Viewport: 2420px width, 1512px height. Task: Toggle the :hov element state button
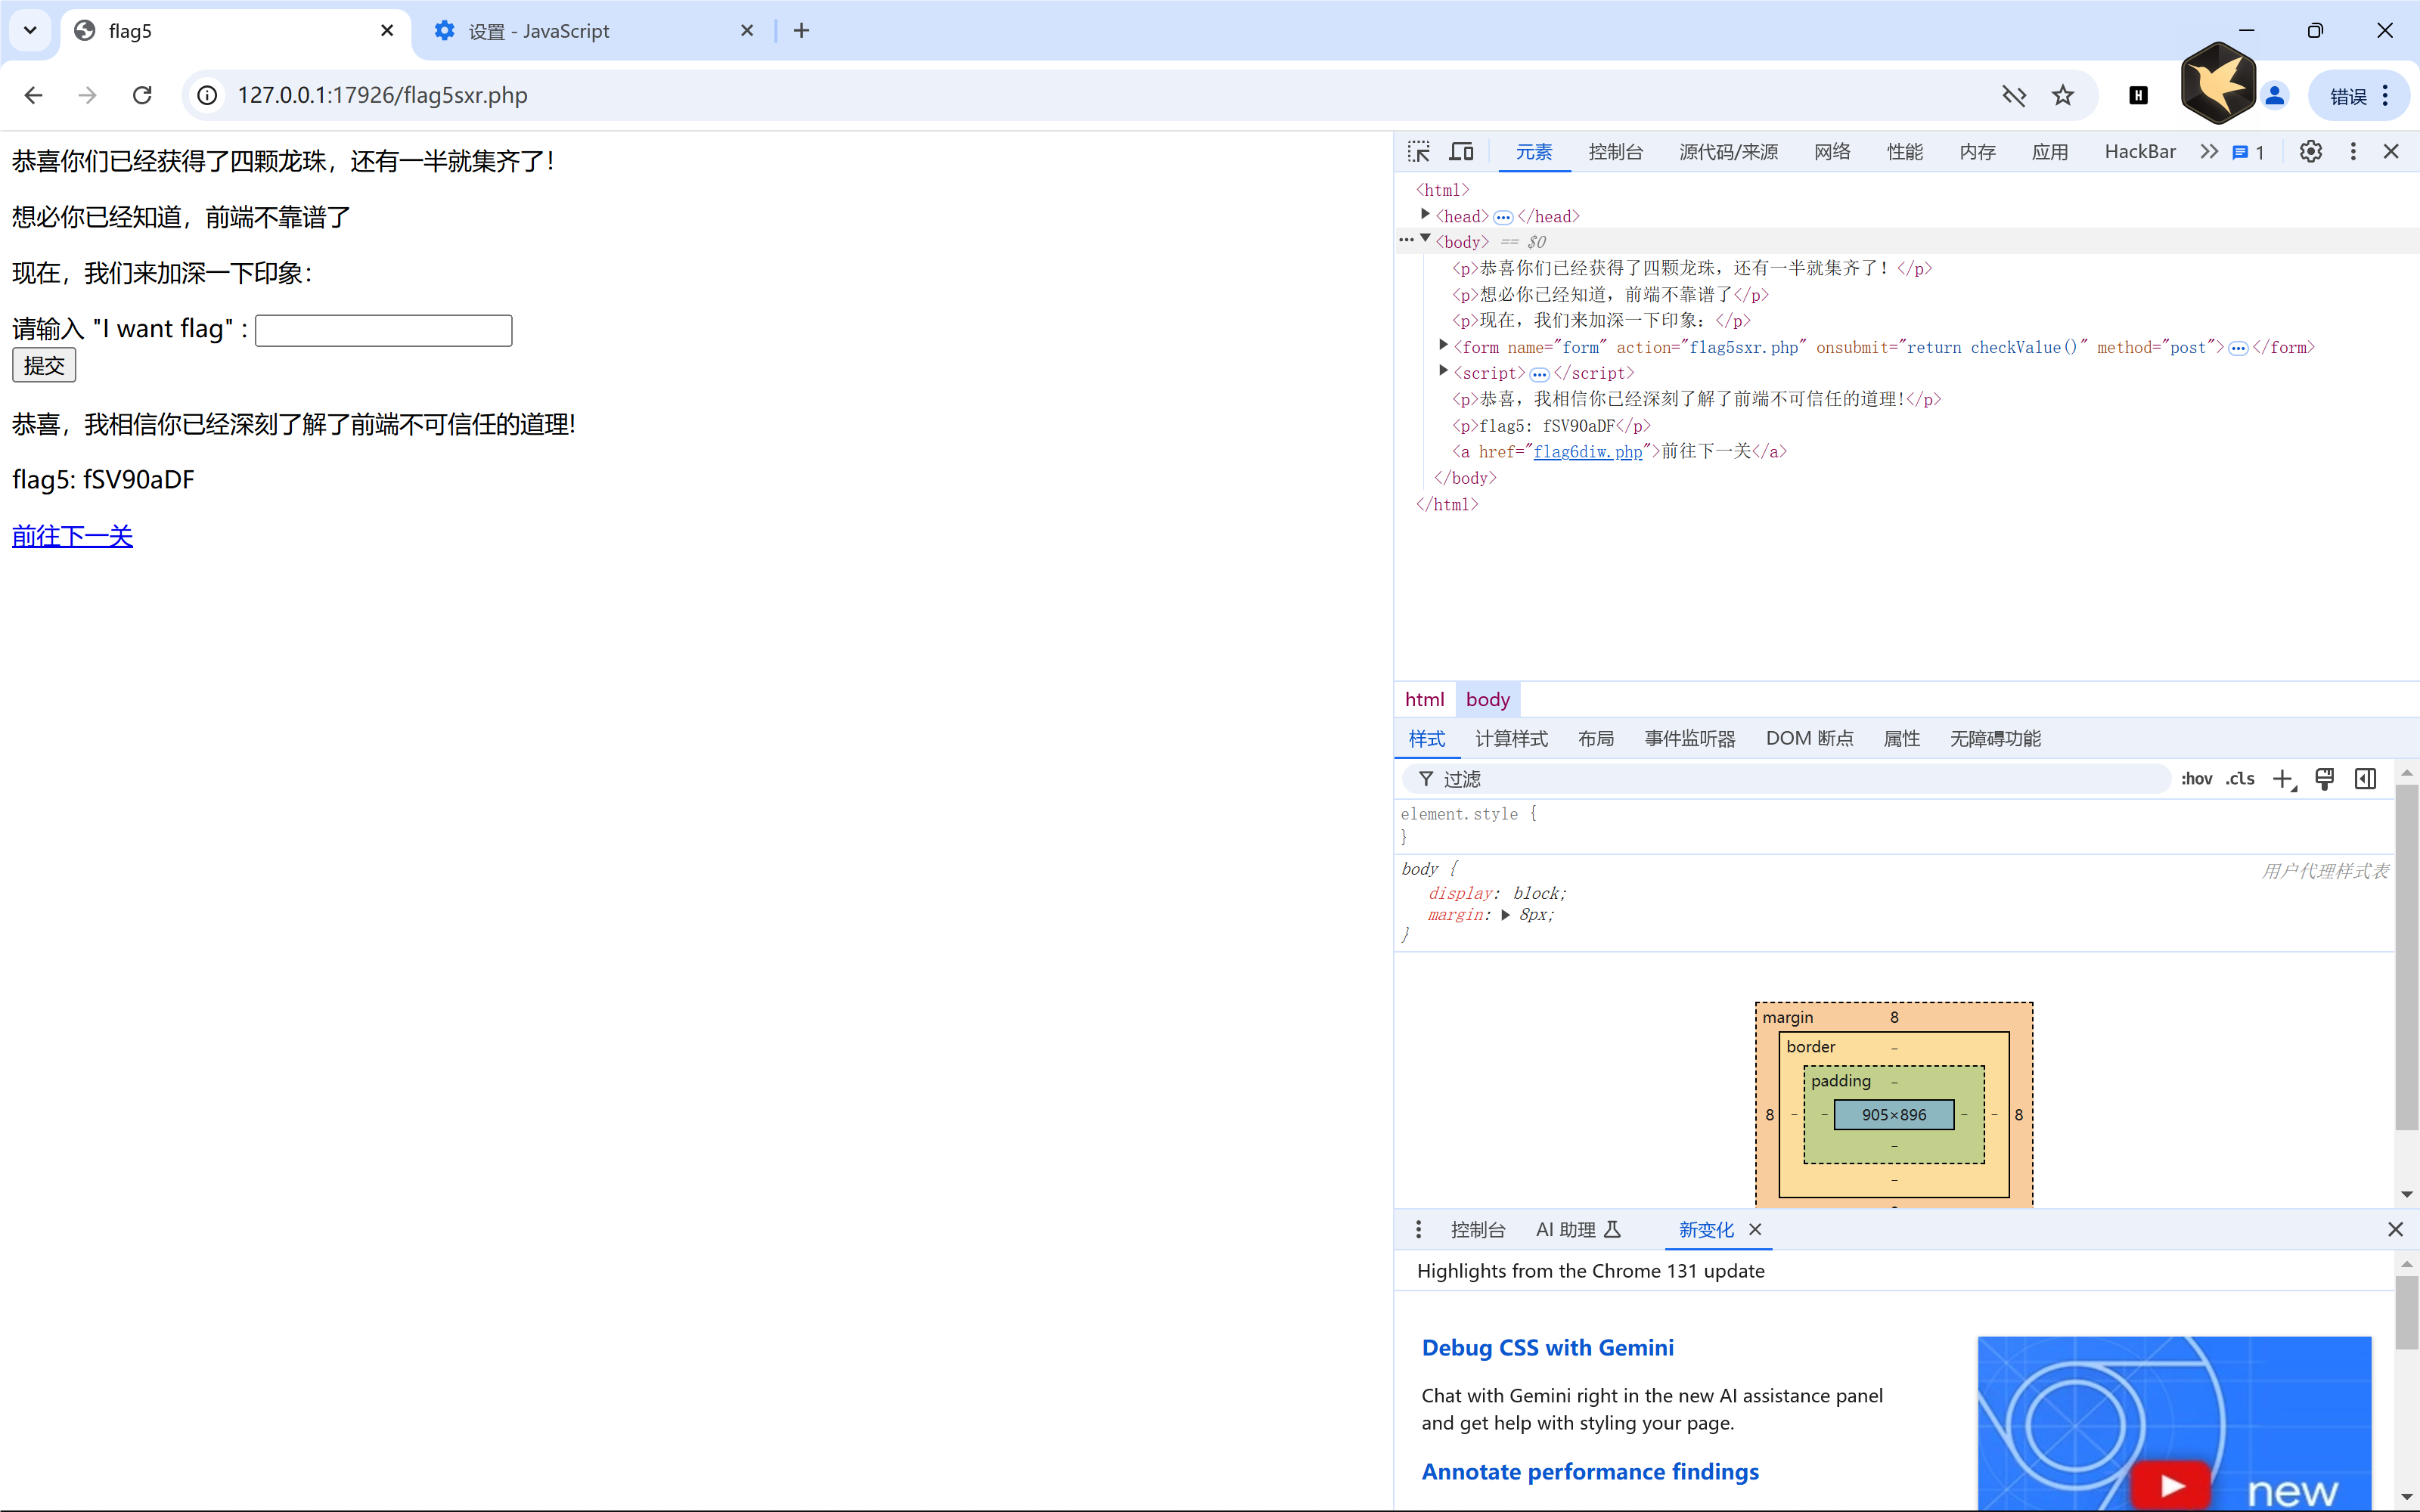coord(2196,779)
